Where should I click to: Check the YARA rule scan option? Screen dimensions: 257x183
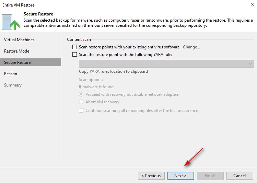click(x=74, y=54)
